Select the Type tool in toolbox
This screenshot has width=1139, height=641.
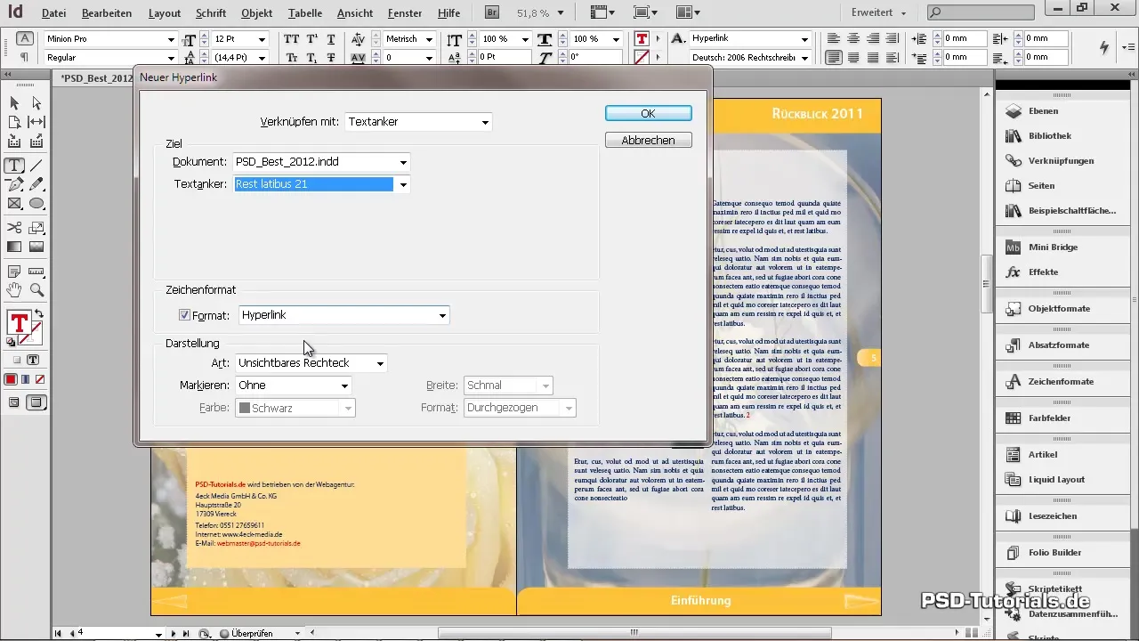click(14, 166)
